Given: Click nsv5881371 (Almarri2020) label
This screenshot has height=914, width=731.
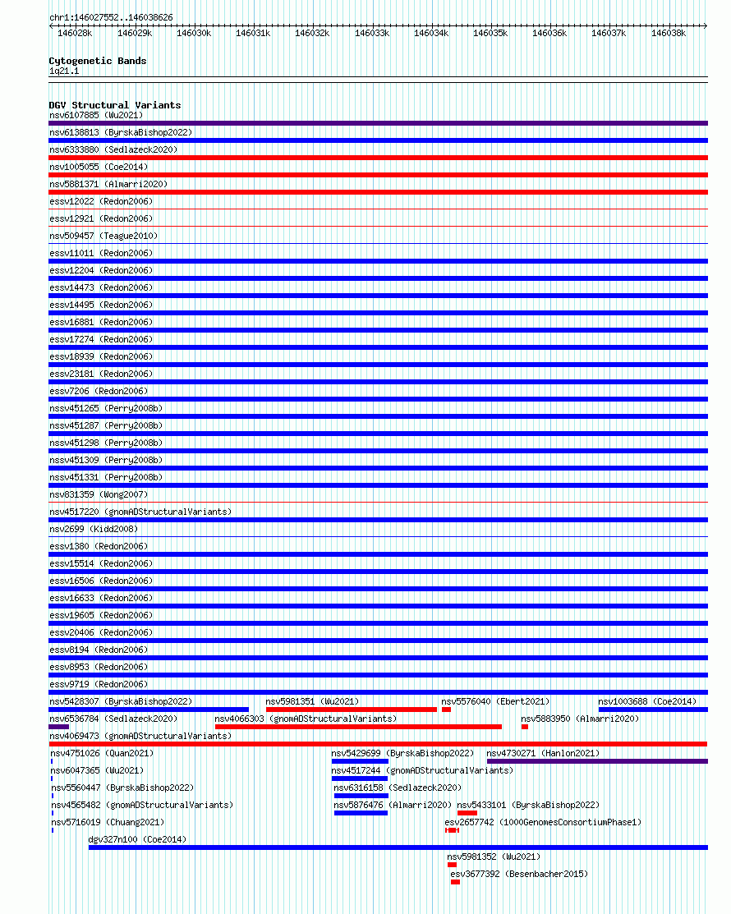Looking at the screenshot, I should click(108, 184).
